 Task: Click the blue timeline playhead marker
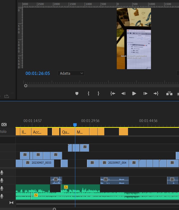coord(75,125)
